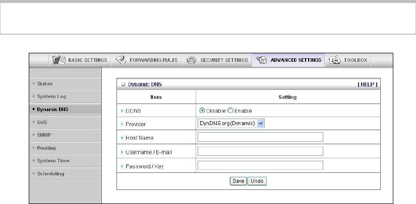This screenshot has width=416, height=204.
Task: Click the Basic Settings notebook icon
Action: click(58, 60)
